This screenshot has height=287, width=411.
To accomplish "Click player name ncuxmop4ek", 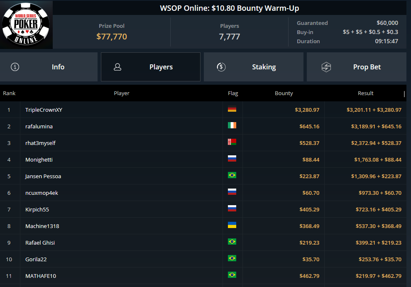I will (42, 193).
